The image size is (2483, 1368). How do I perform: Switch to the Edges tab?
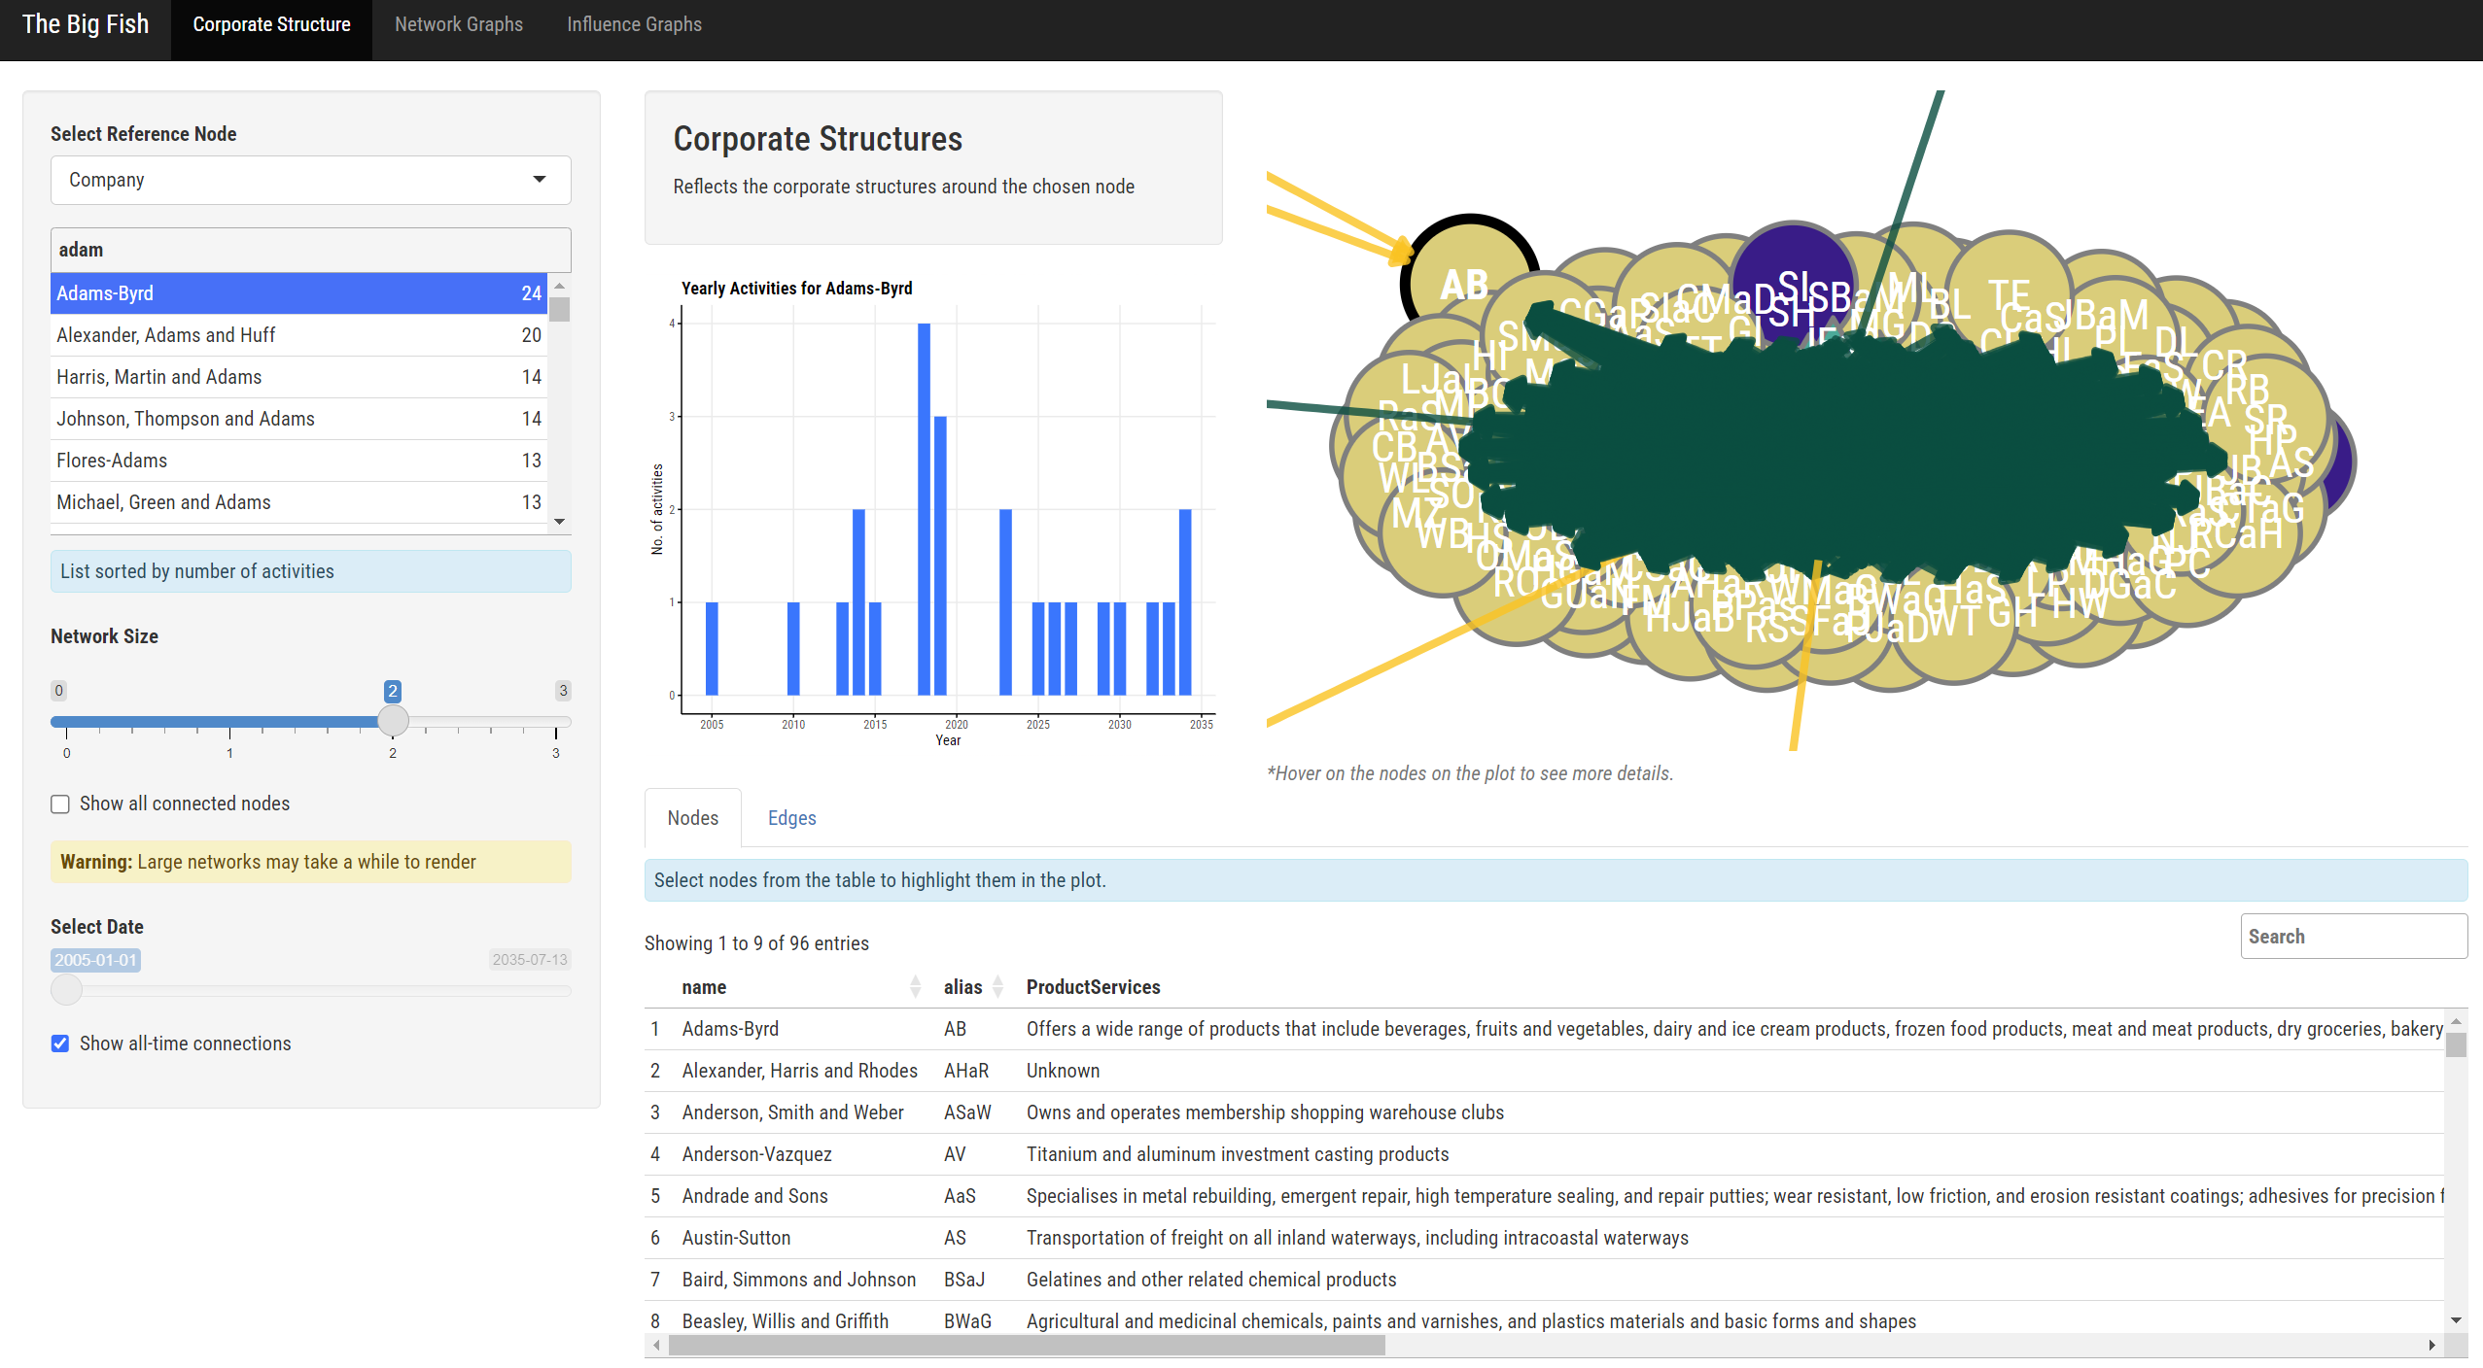[791, 818]
